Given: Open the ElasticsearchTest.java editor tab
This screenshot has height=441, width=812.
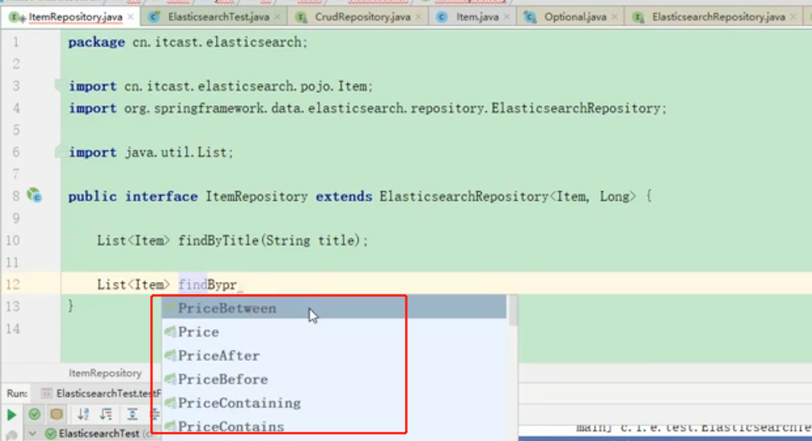Looking at the screenshot, I should [x=219, y=17].
